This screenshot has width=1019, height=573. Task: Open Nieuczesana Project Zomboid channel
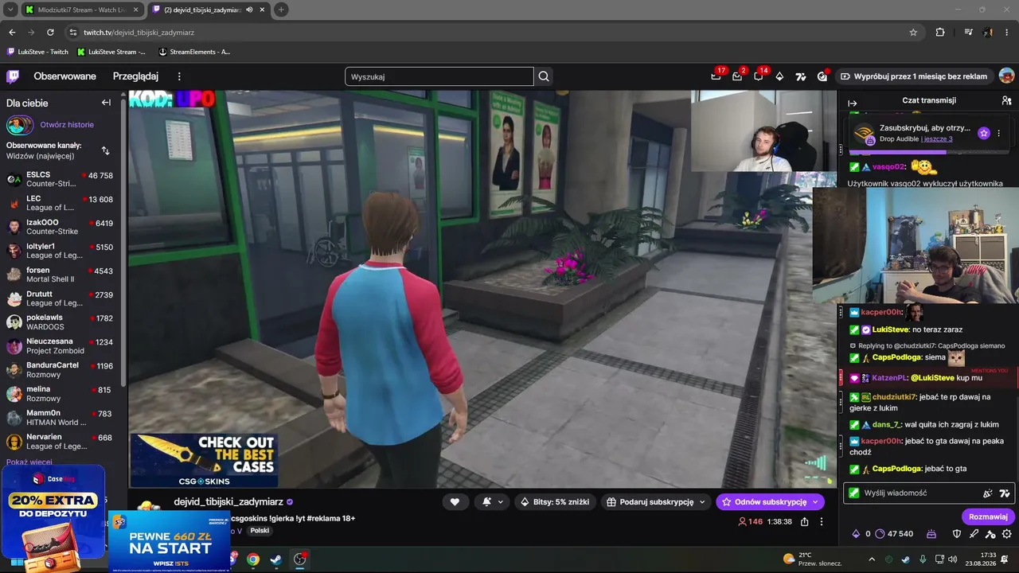[62, 346]
